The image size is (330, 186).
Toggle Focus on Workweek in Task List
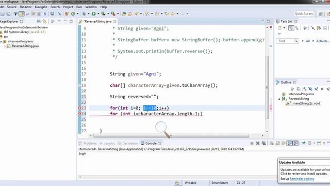tap(305, 28)
